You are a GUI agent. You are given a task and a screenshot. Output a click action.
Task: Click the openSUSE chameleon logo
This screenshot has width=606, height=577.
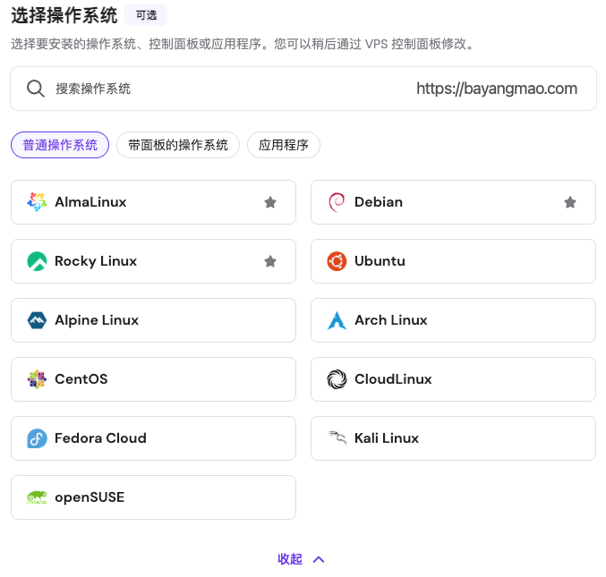coord(37,497)
